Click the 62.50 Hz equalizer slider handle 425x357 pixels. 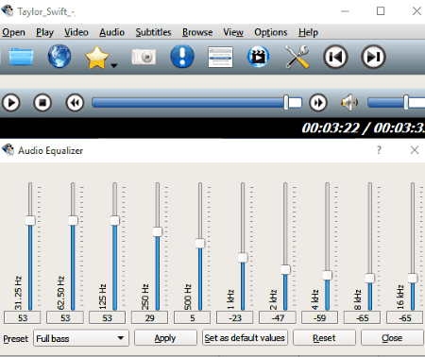[x=73, y=220]
